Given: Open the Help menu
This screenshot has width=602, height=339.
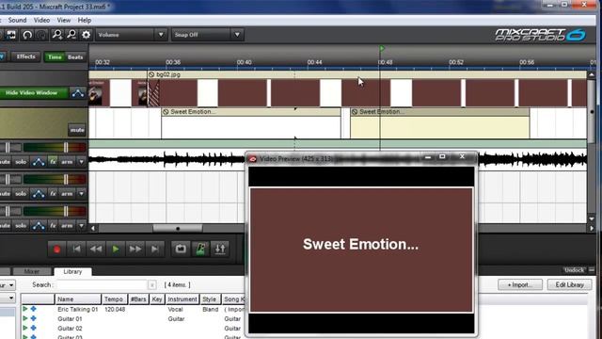Looking at the screenshot, I should coord(85,21).
